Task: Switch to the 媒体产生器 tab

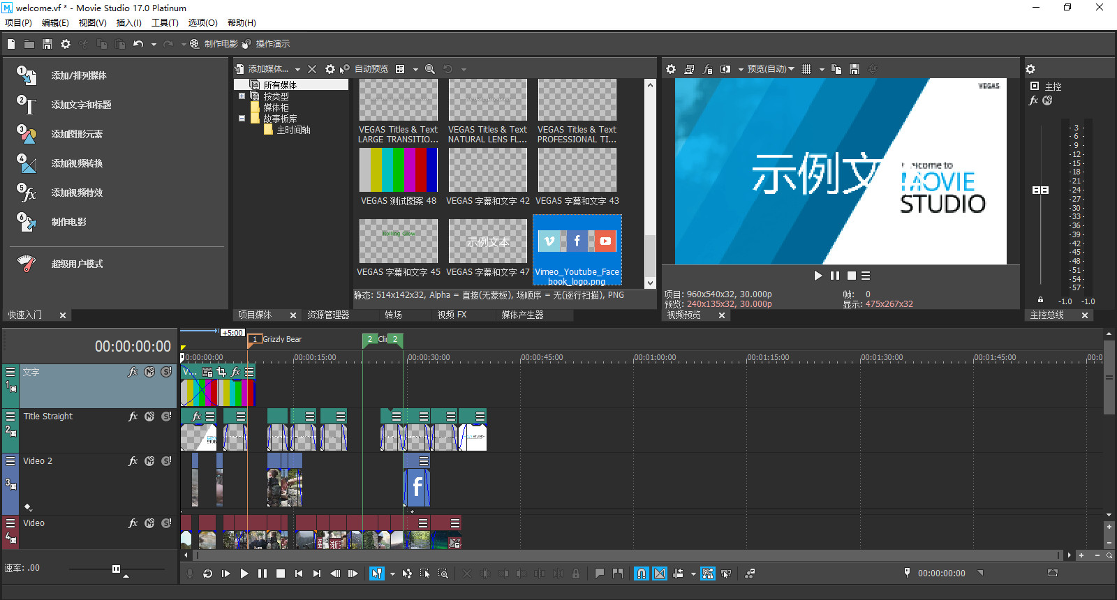Action: (x=522, y=315)
